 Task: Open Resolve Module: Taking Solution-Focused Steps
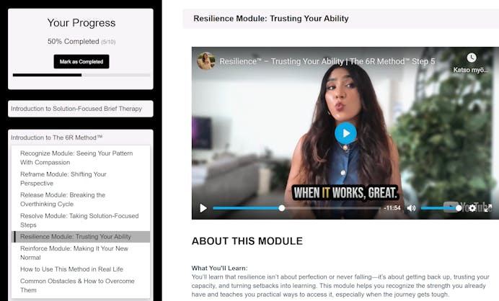(x=81, y=220)
